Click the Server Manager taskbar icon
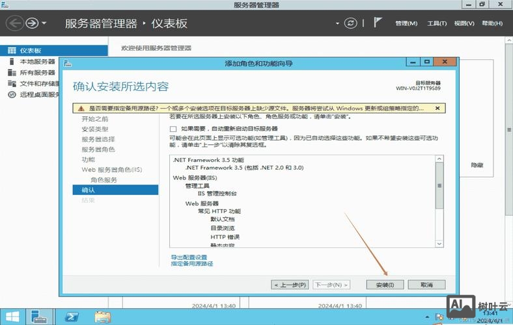 point(39,317)
